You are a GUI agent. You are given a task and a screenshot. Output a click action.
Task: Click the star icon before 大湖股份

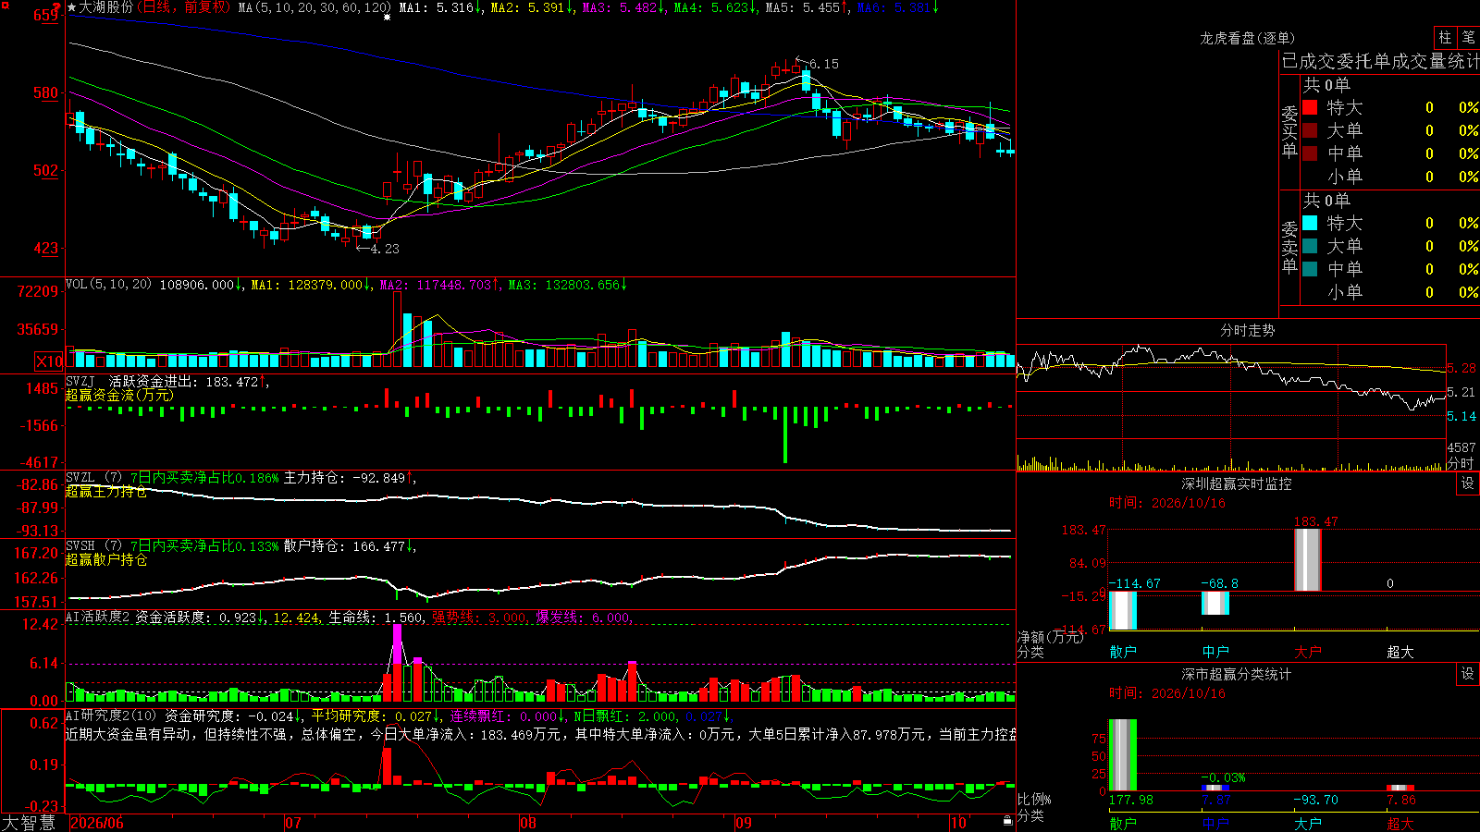coord(71,7)
